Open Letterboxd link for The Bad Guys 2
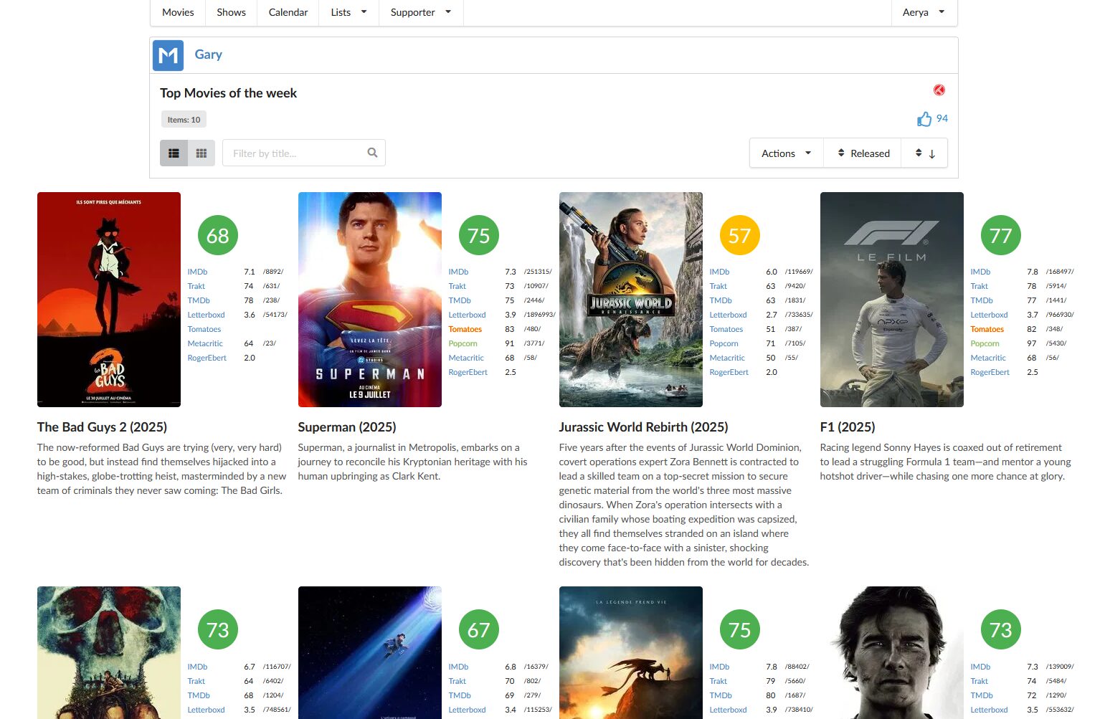Screen dimensions: 1105x719 (x=206, y=315)
